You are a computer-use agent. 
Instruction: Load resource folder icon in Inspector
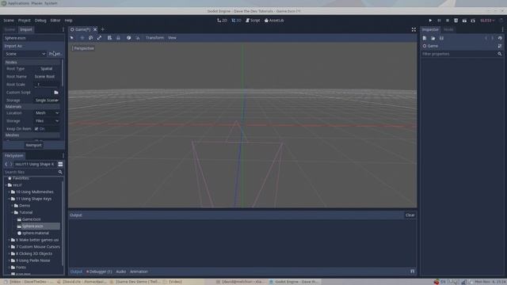pyautogui.click(x=433, y=38)
